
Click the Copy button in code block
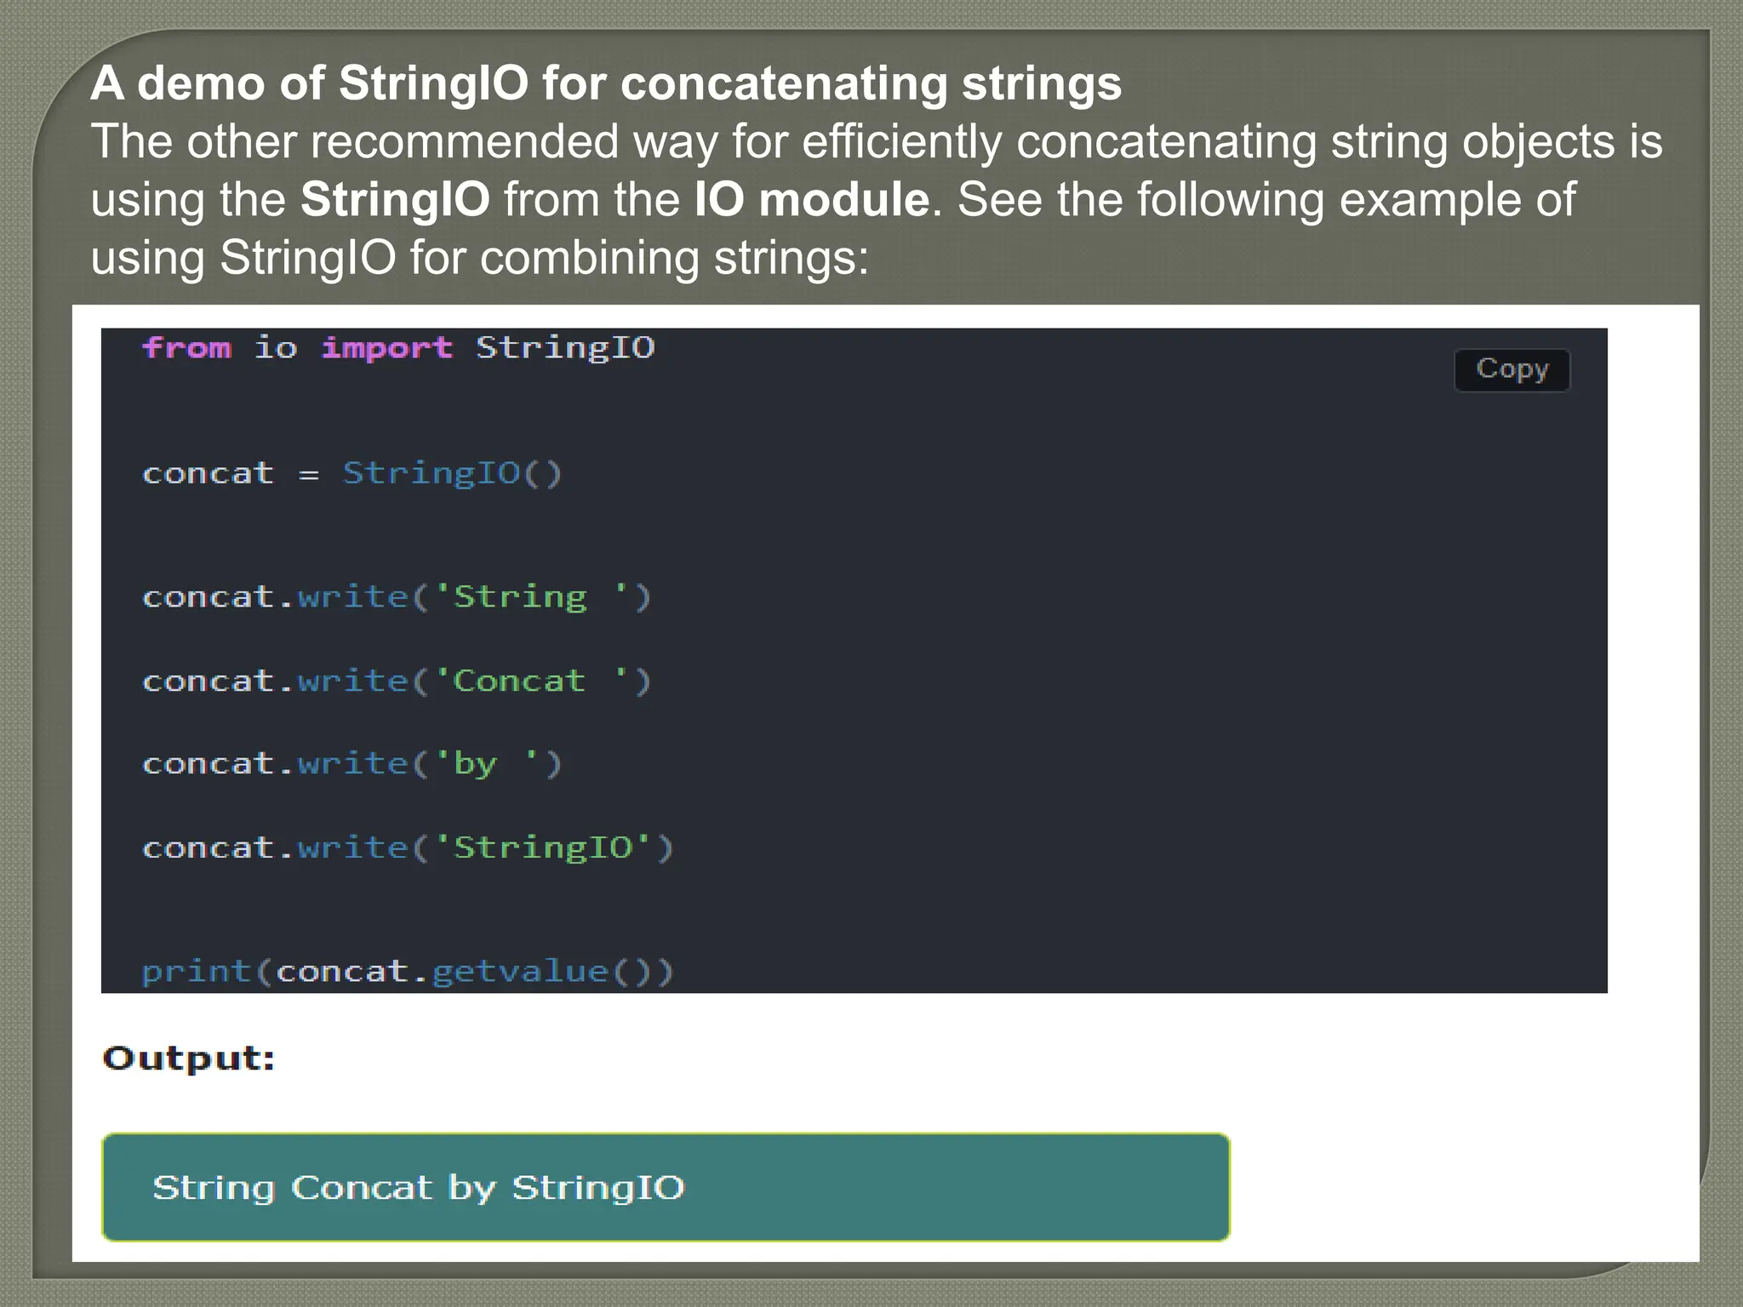click(x=1512, y=370)
